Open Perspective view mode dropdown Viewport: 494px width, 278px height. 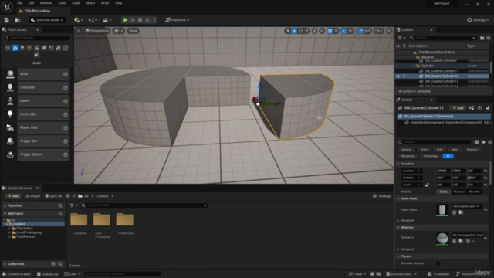click(x=97, y=31)
